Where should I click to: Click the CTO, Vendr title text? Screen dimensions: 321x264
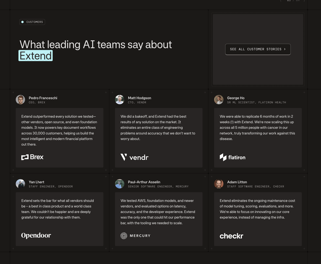click(x=137, y=103)
